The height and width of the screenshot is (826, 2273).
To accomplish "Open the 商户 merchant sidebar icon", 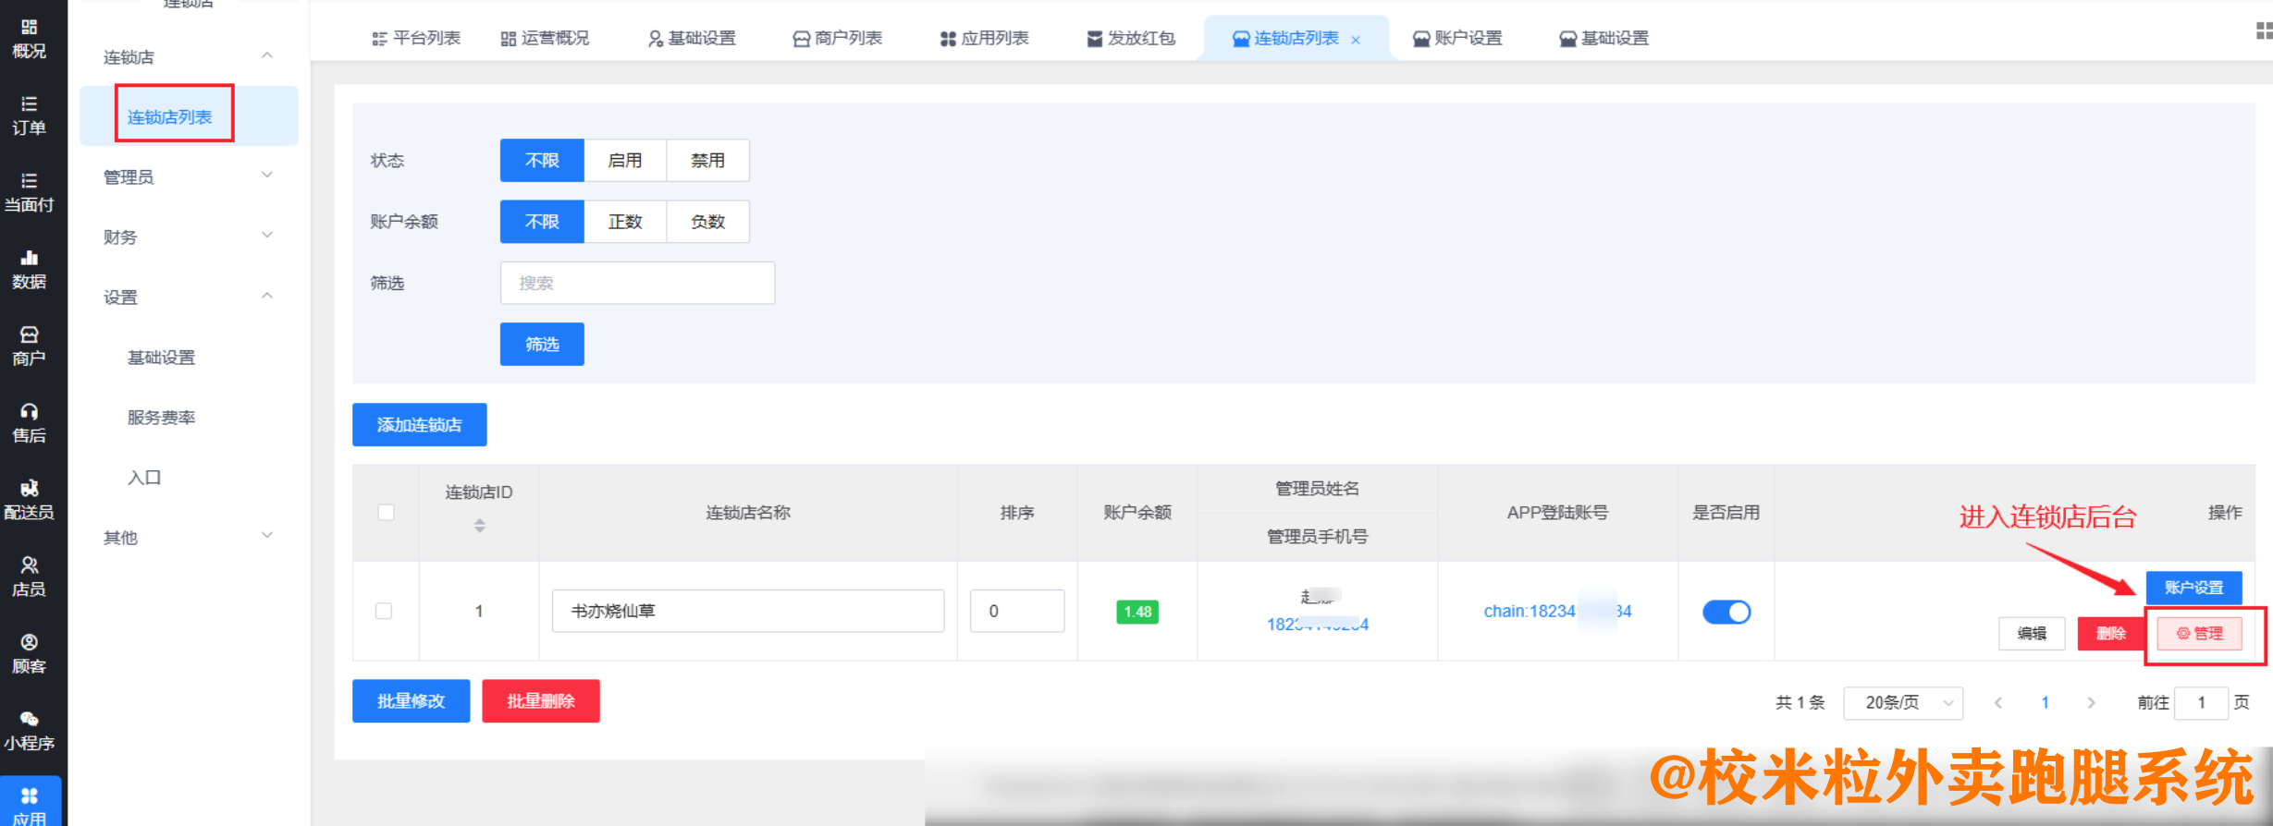I will coord(29,346).
